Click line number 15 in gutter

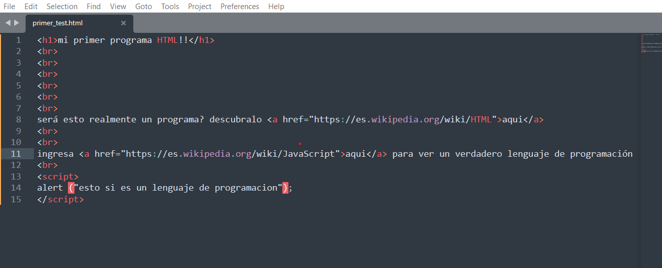[x=16, y=199]
